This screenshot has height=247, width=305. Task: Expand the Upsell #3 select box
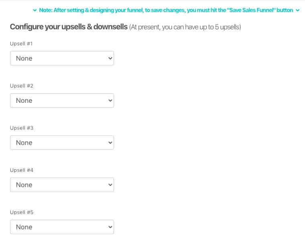click(x=62, y=143)
